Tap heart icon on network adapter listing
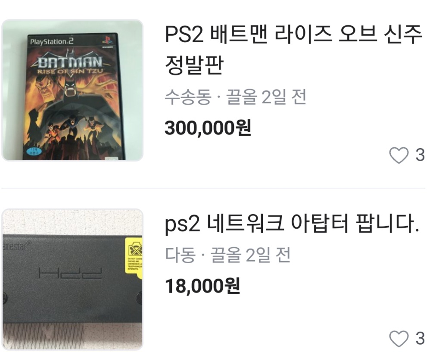This screenshot has width=442, height=352. [x=398, y=338]
